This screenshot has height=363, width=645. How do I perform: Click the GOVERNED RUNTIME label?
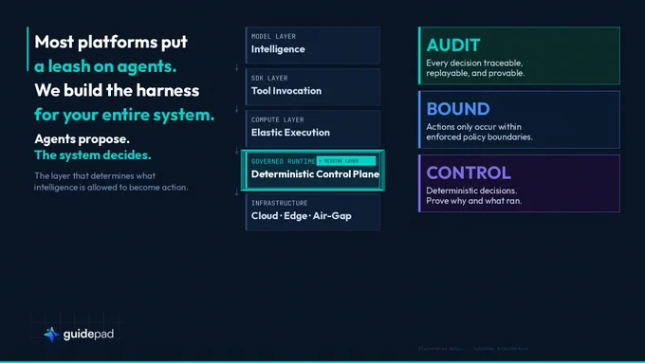pyautogui.click(x=283, y=161)
